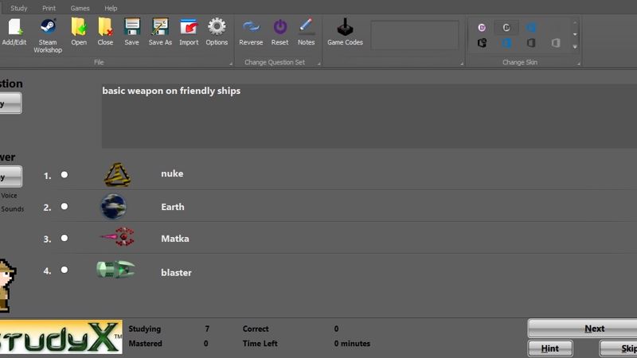Click the StudyX logo
Viewport: 637px width, 358px height.
click(61, 337)
